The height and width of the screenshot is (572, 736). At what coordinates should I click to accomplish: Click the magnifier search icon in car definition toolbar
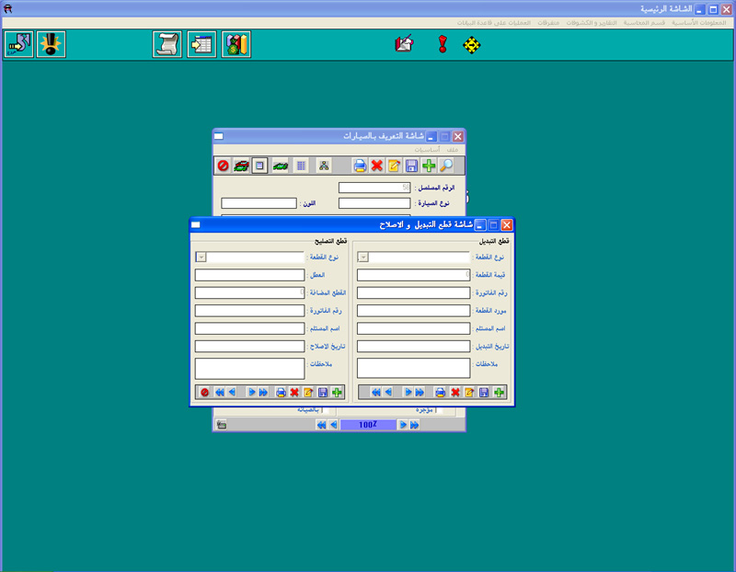447,166
